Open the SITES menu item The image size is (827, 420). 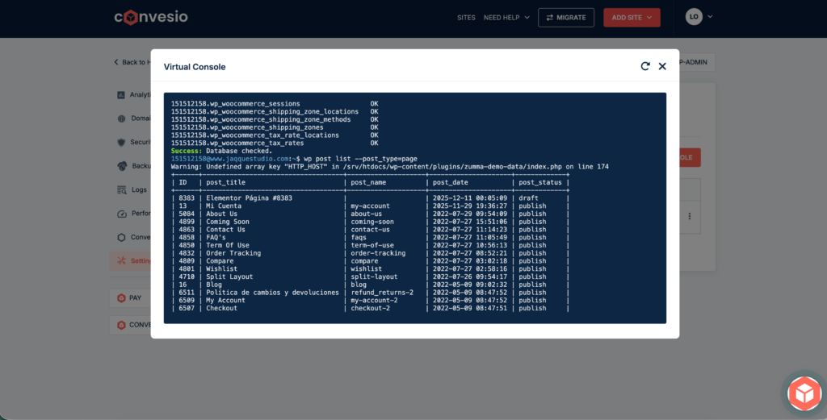(x=466, y=18)
